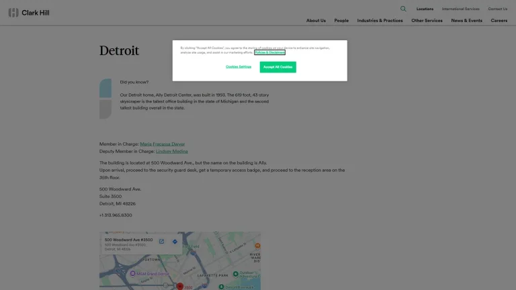Open the Policies & Disclaimers link

point(269,52)
